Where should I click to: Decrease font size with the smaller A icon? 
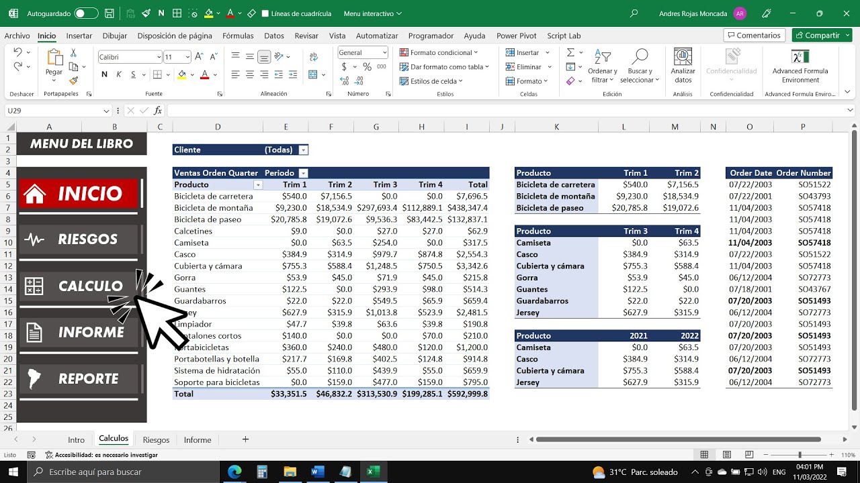214,57
